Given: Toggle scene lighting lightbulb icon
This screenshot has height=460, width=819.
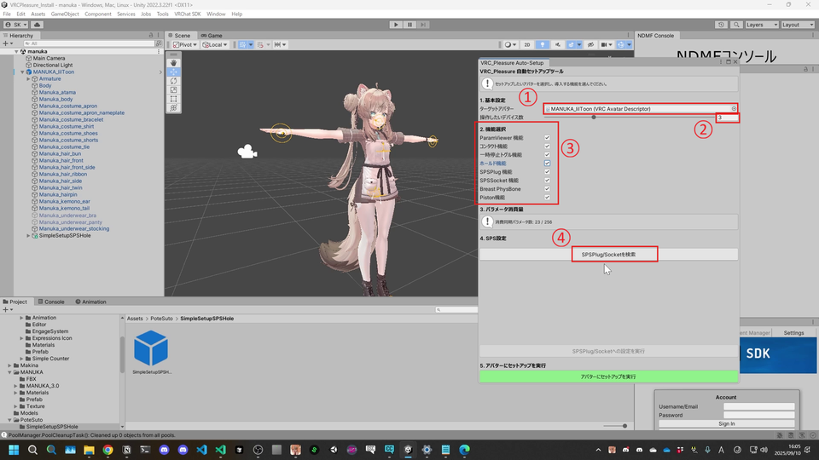Looking at the screenshot, I should click(x=543, y=45).
